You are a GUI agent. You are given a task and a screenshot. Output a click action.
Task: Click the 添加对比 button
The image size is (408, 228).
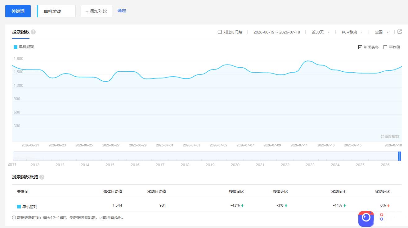(96, 11)
